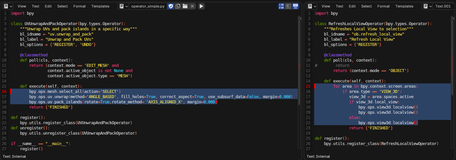Click unregister_class(UVUnwrapAndPackOperator) line
This screenshot has width=456, height=160.
click(x=78, y=133)
